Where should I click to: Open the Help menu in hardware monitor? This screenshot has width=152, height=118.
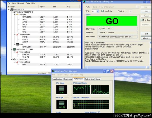(x=33, y=3)
